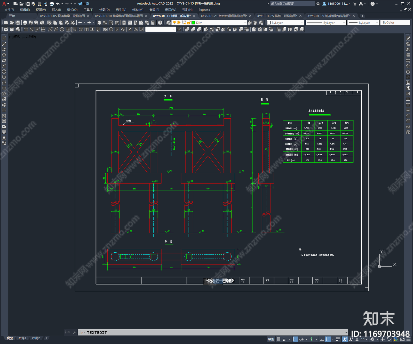This screenshot has width=413, height=344.
Task: Select the Rotate tool in modify toolbar
Action: coord(408,71)
